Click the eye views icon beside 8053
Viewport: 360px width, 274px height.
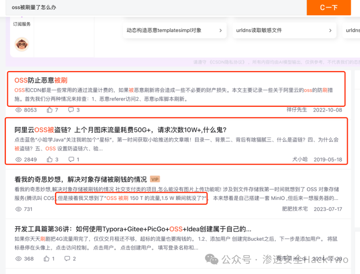19,110
